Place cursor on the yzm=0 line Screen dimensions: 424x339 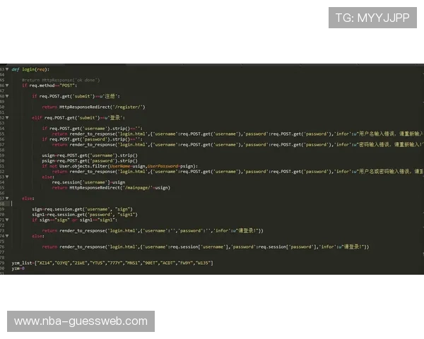pos(18,268)
